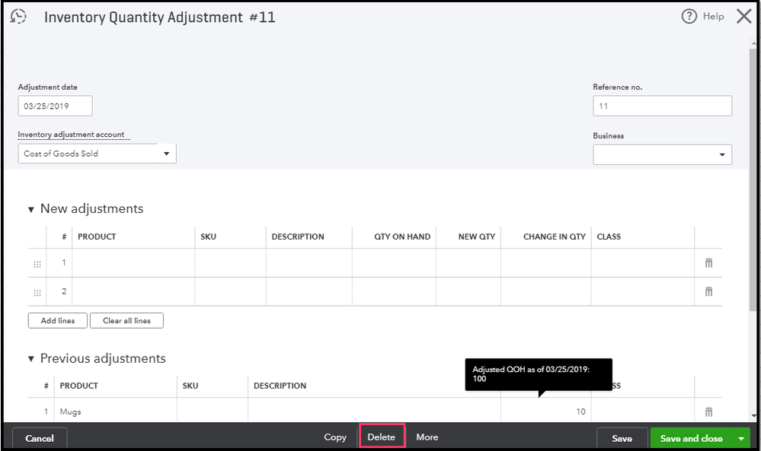Screen dimensions: 761x451
Task: Open the Help question mark icon
Action: [689, 16]
